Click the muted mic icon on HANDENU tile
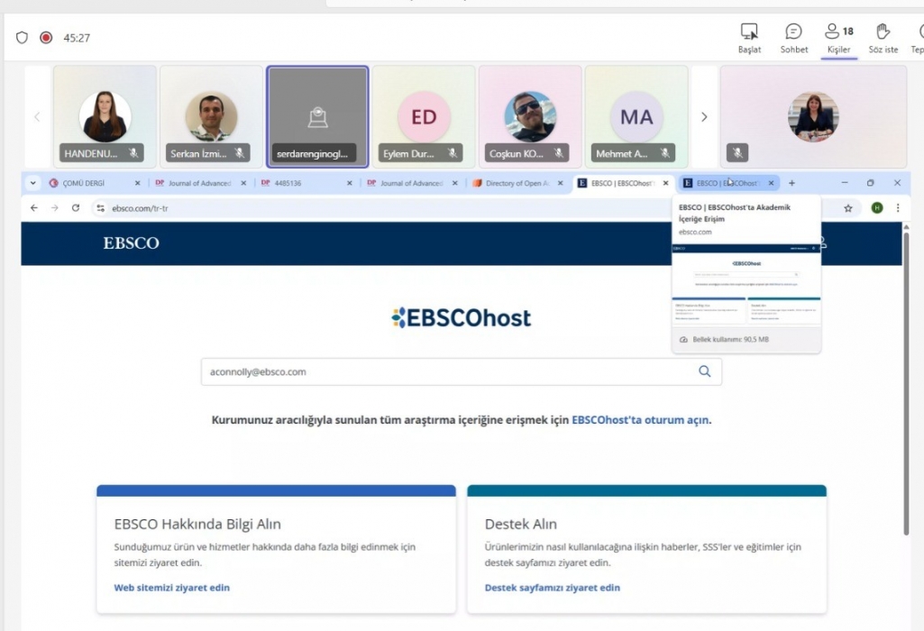Screen dimensions: 924x631 tap(133, 153)
